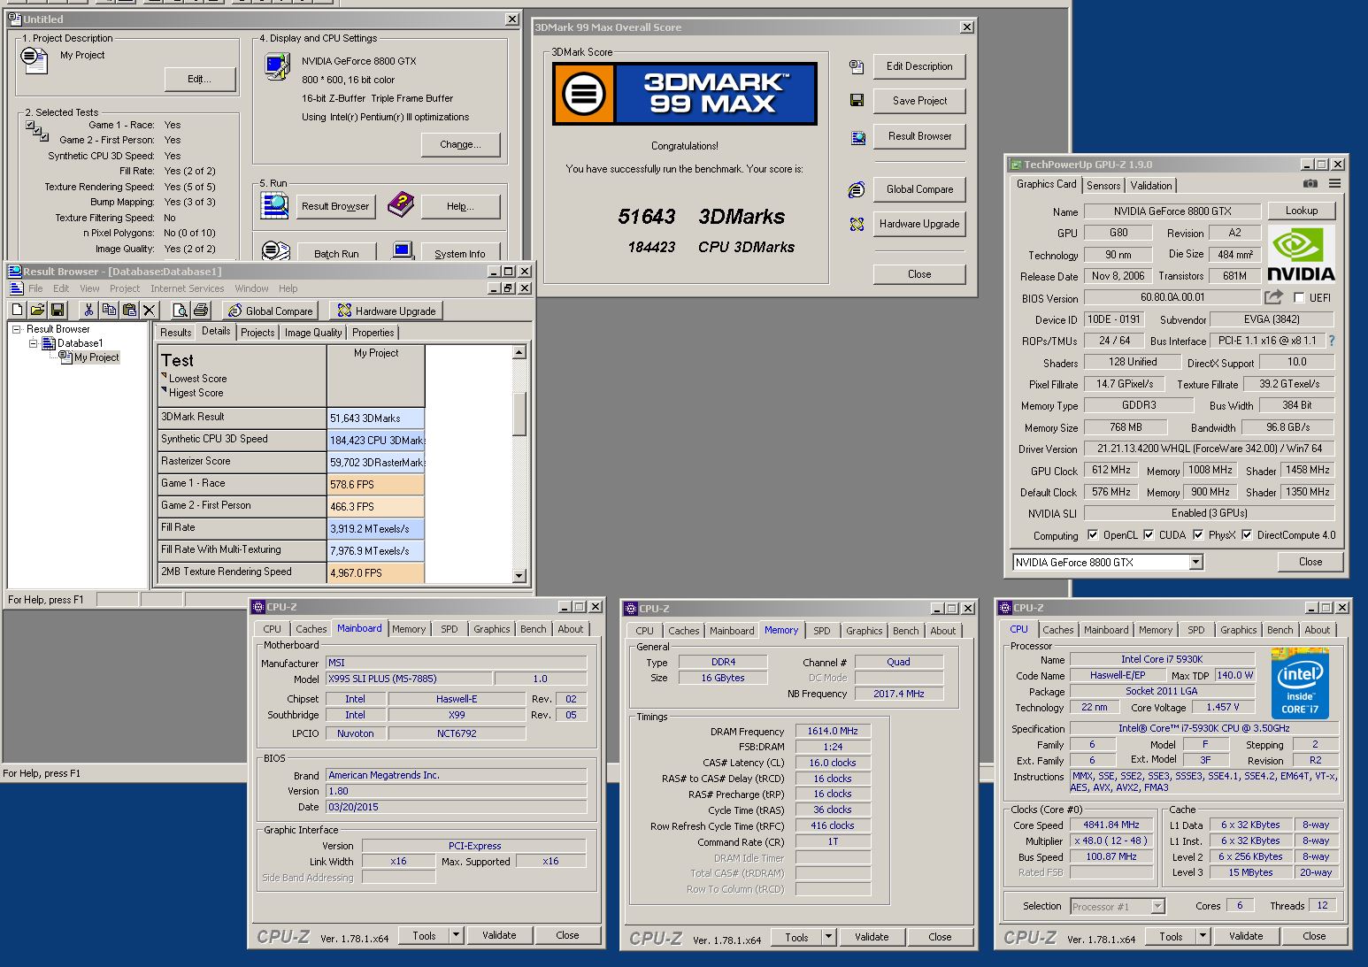Toggle the UEFI checkbox in GPU-Z

tap(1299, 298)
